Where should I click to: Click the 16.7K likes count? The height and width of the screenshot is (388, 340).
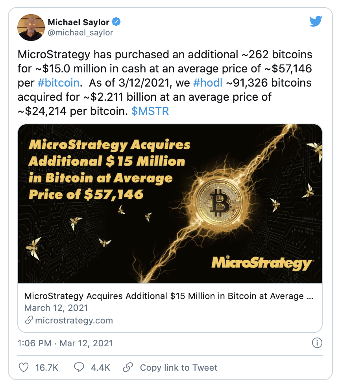47,368
